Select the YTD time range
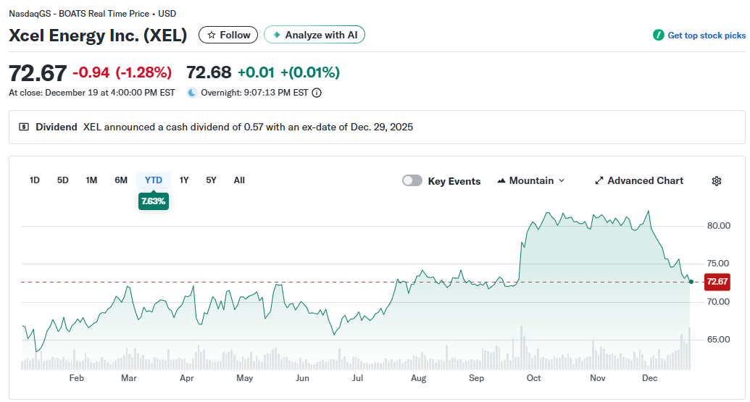This screenshot has height=402, width=750. click(x=154, y=180)
